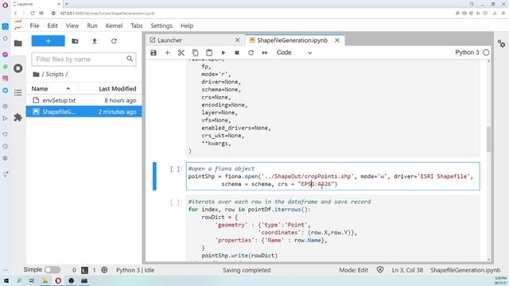Screen dimensions: 509x286
Task: Sort files by Name column
Action: tap(52, 88)
